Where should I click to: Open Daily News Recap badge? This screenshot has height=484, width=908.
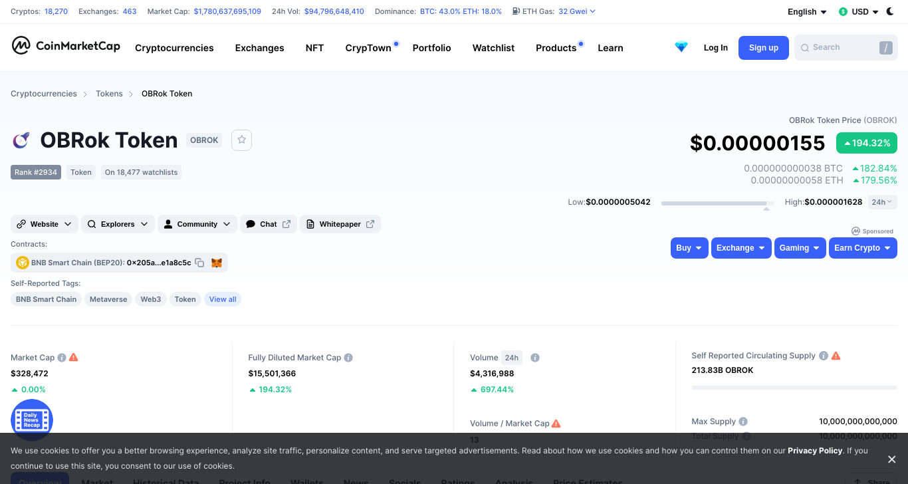(x=32, y=420)
